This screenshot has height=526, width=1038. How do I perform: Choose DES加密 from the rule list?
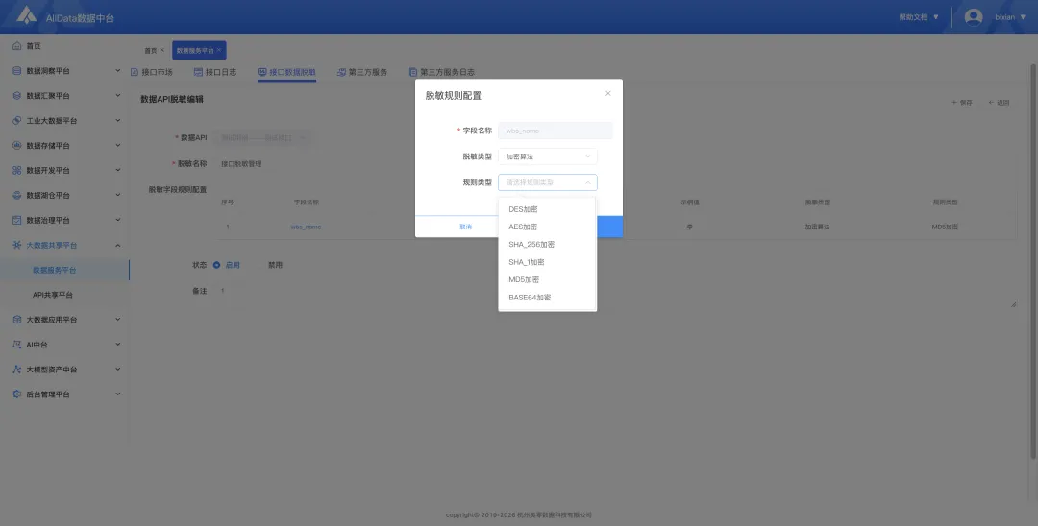pos(548,209)
